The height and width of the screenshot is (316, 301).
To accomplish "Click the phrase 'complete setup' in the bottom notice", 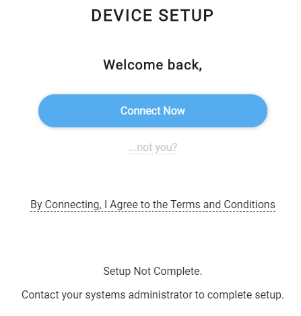I will (244, 295).
